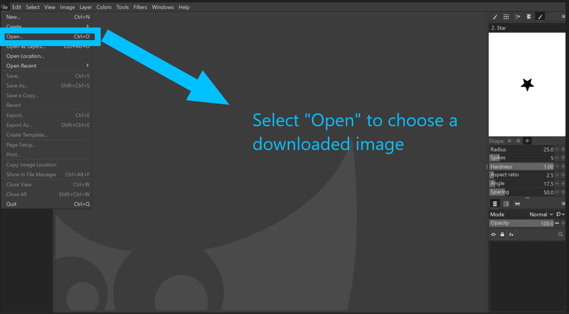Switch to the Brush Editor tab
This screenshot has width=569, height=314.
coord(540,17)
